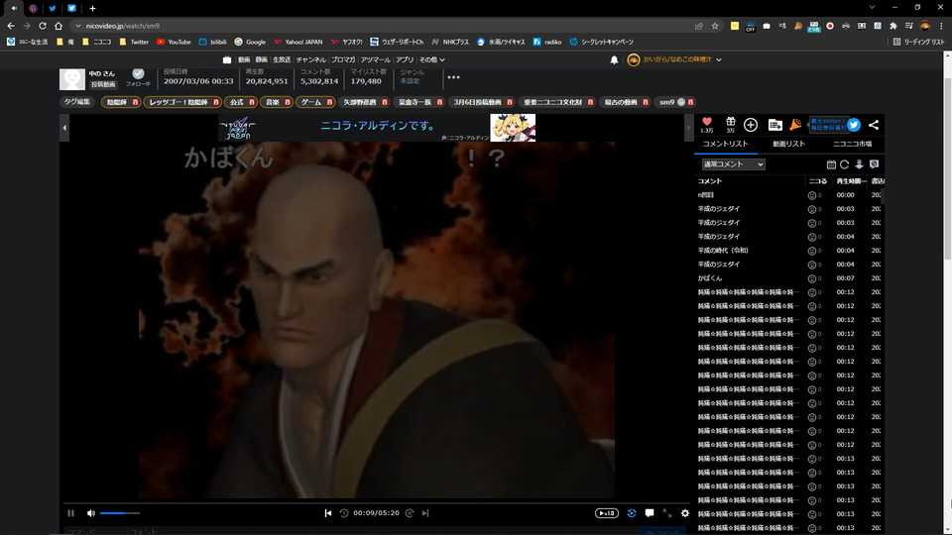Screen dimensions: 952x535
Task: Select the comment at 00:00
Action: pos(789,195)
